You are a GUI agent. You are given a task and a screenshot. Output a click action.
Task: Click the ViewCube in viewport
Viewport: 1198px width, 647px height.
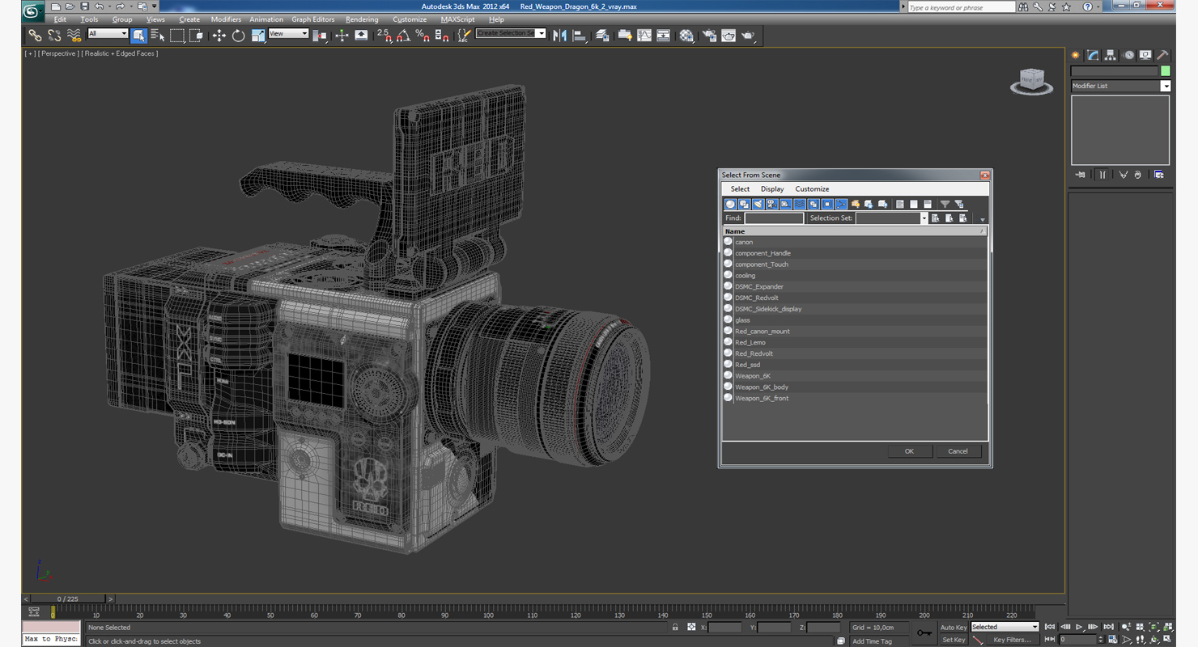coord(1031,80)
